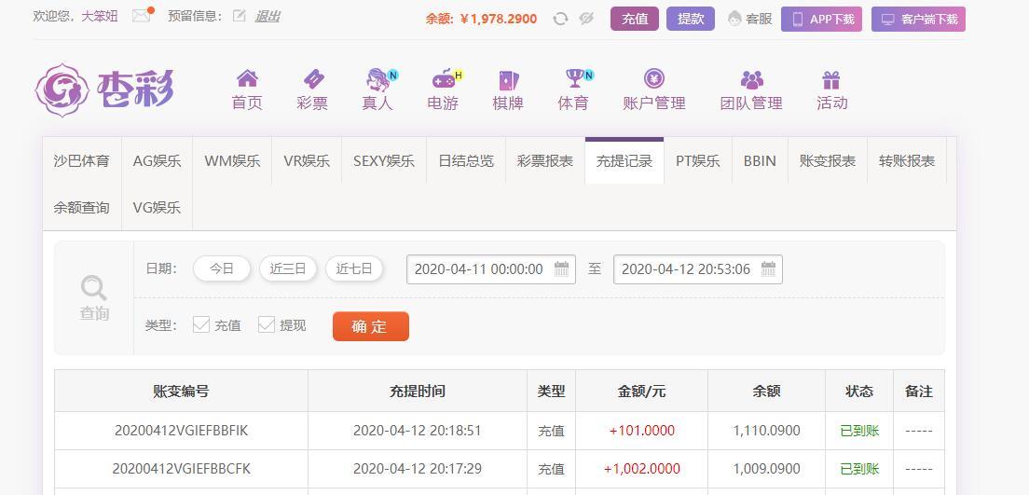Switch to 沙巴体育 tab
Image resolution: width=1029 pixels, height=495 pixels.
[82, 161]
